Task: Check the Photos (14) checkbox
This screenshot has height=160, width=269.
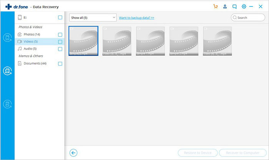Action: click(60, 35)
